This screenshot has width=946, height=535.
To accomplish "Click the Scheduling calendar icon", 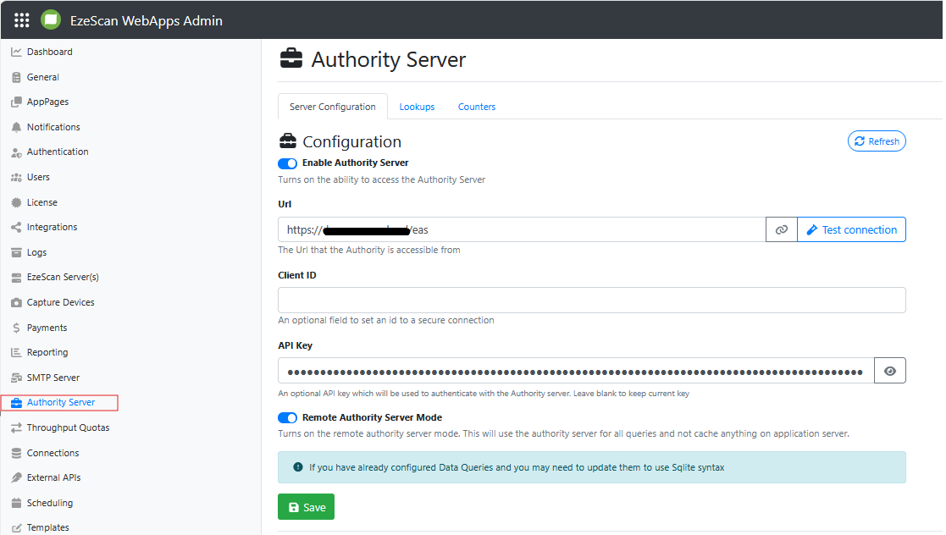I will pyautogui.click(x=16, y=503).
